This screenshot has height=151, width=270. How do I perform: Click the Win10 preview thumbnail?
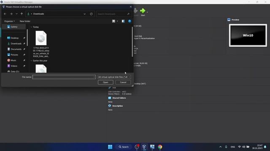[x=248, y=35]
